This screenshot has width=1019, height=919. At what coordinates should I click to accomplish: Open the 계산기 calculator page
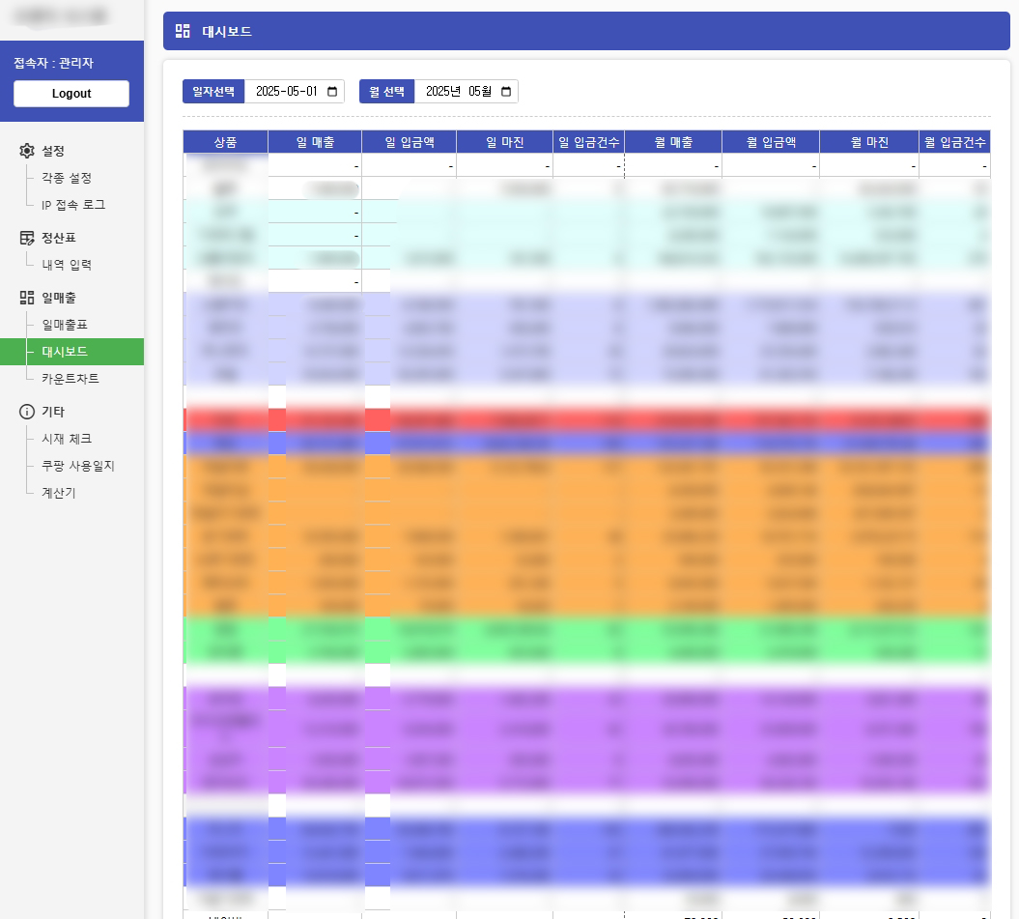(x=59, y=493)
